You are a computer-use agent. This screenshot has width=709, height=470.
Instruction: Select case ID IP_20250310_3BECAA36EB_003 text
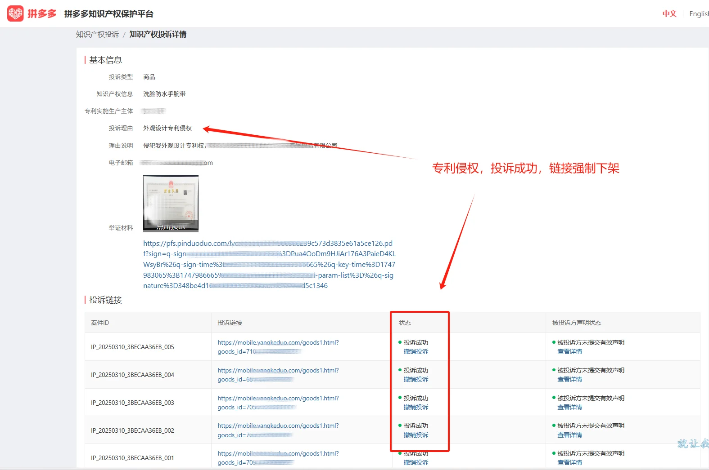(132, 403)
